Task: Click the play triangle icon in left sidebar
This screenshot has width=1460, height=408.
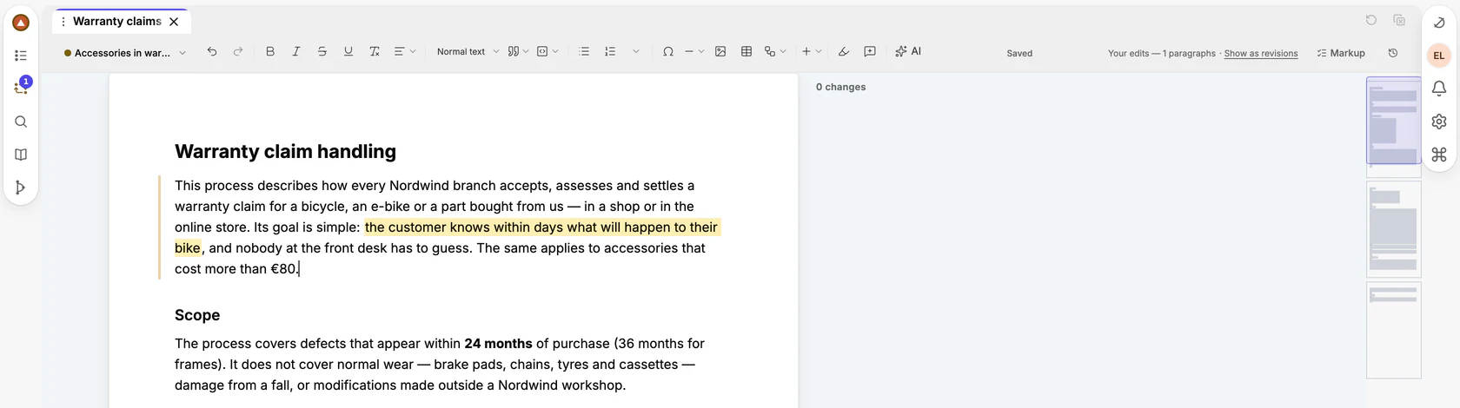Action: [21, 188]
